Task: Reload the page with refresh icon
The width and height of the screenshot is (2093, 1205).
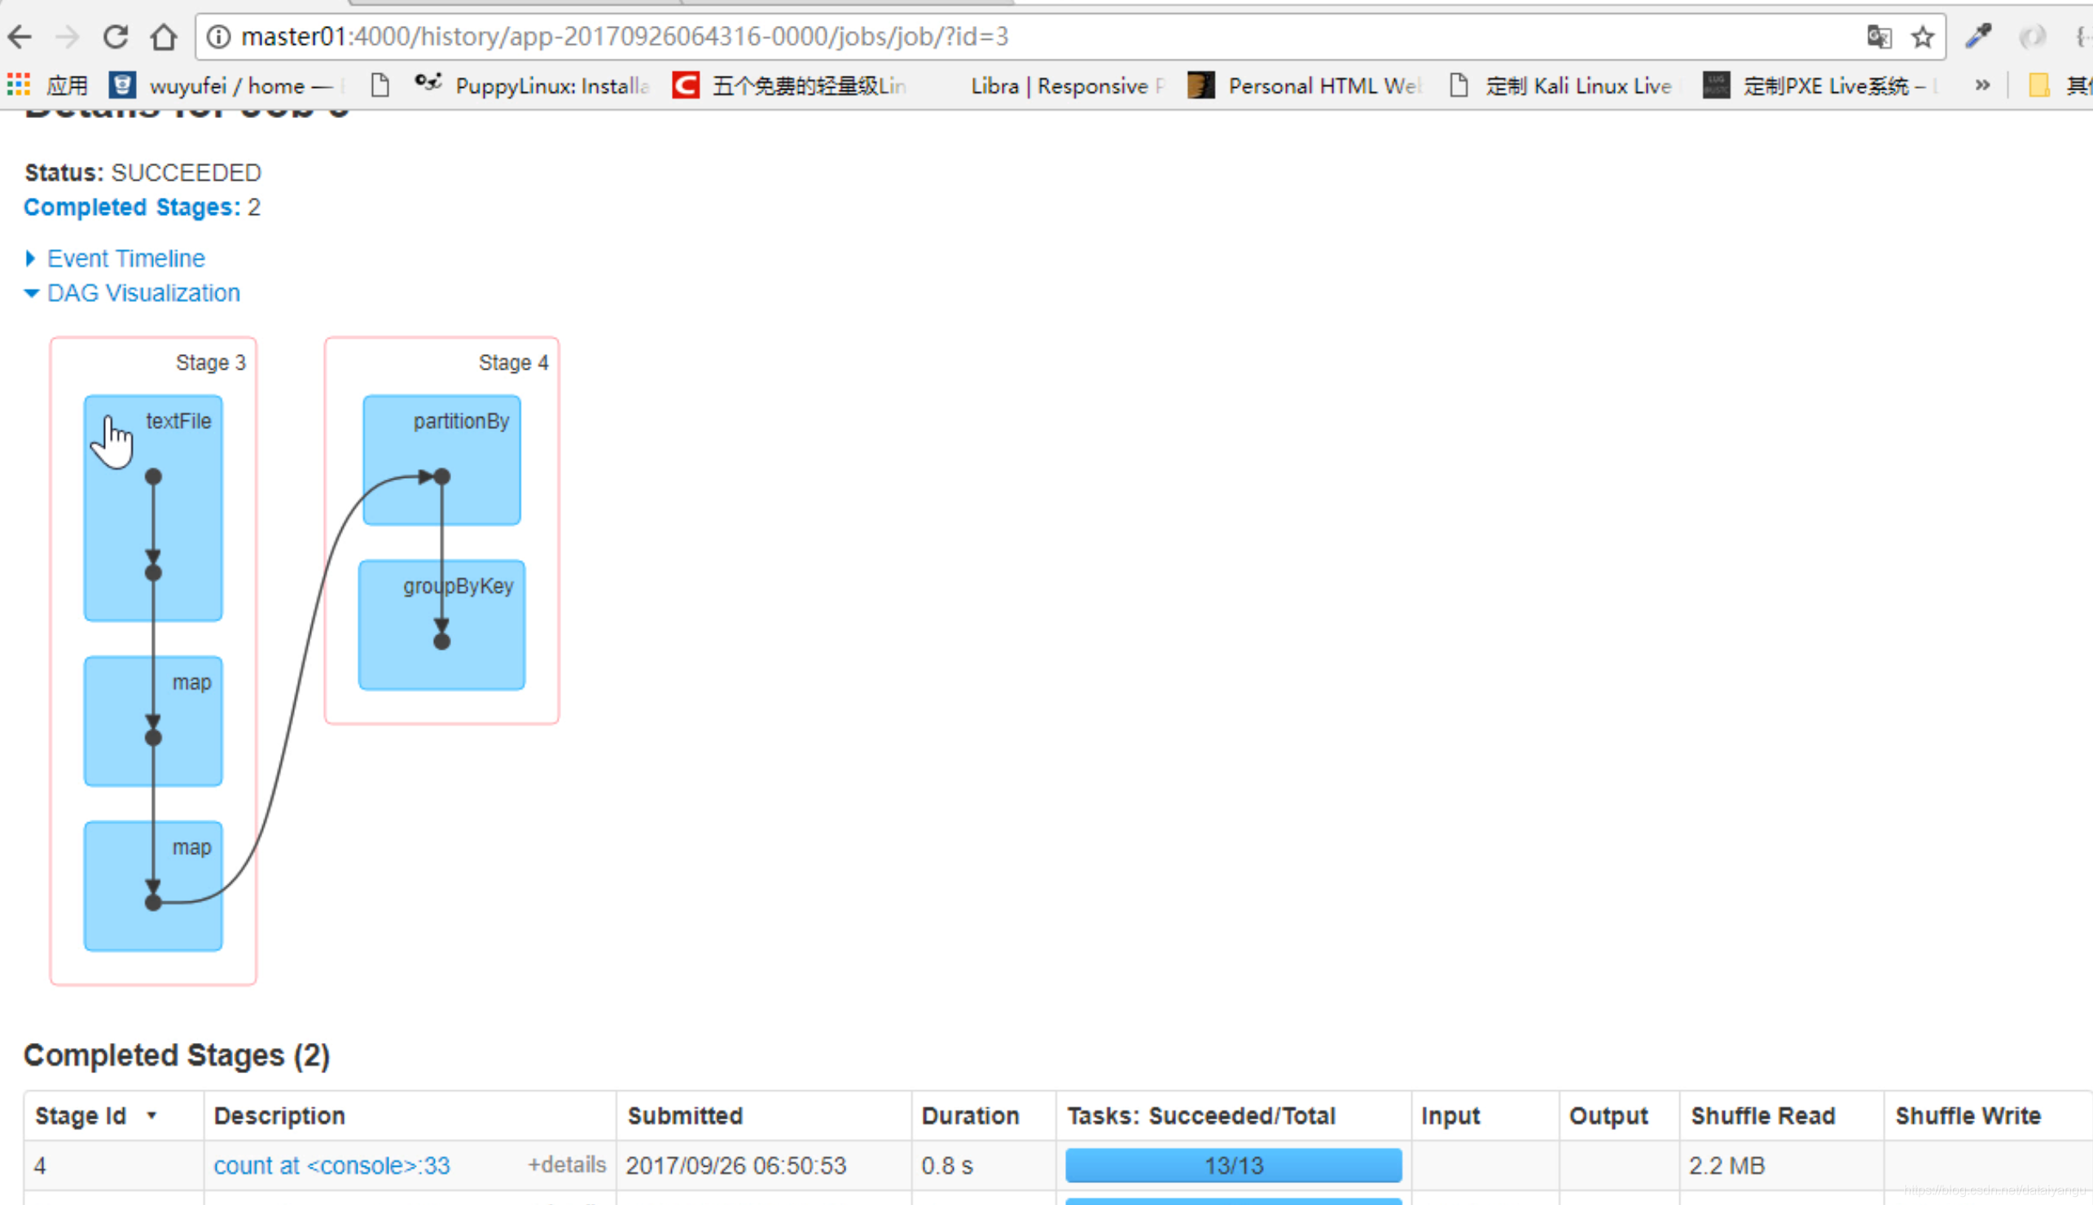Action: point(115,37)
